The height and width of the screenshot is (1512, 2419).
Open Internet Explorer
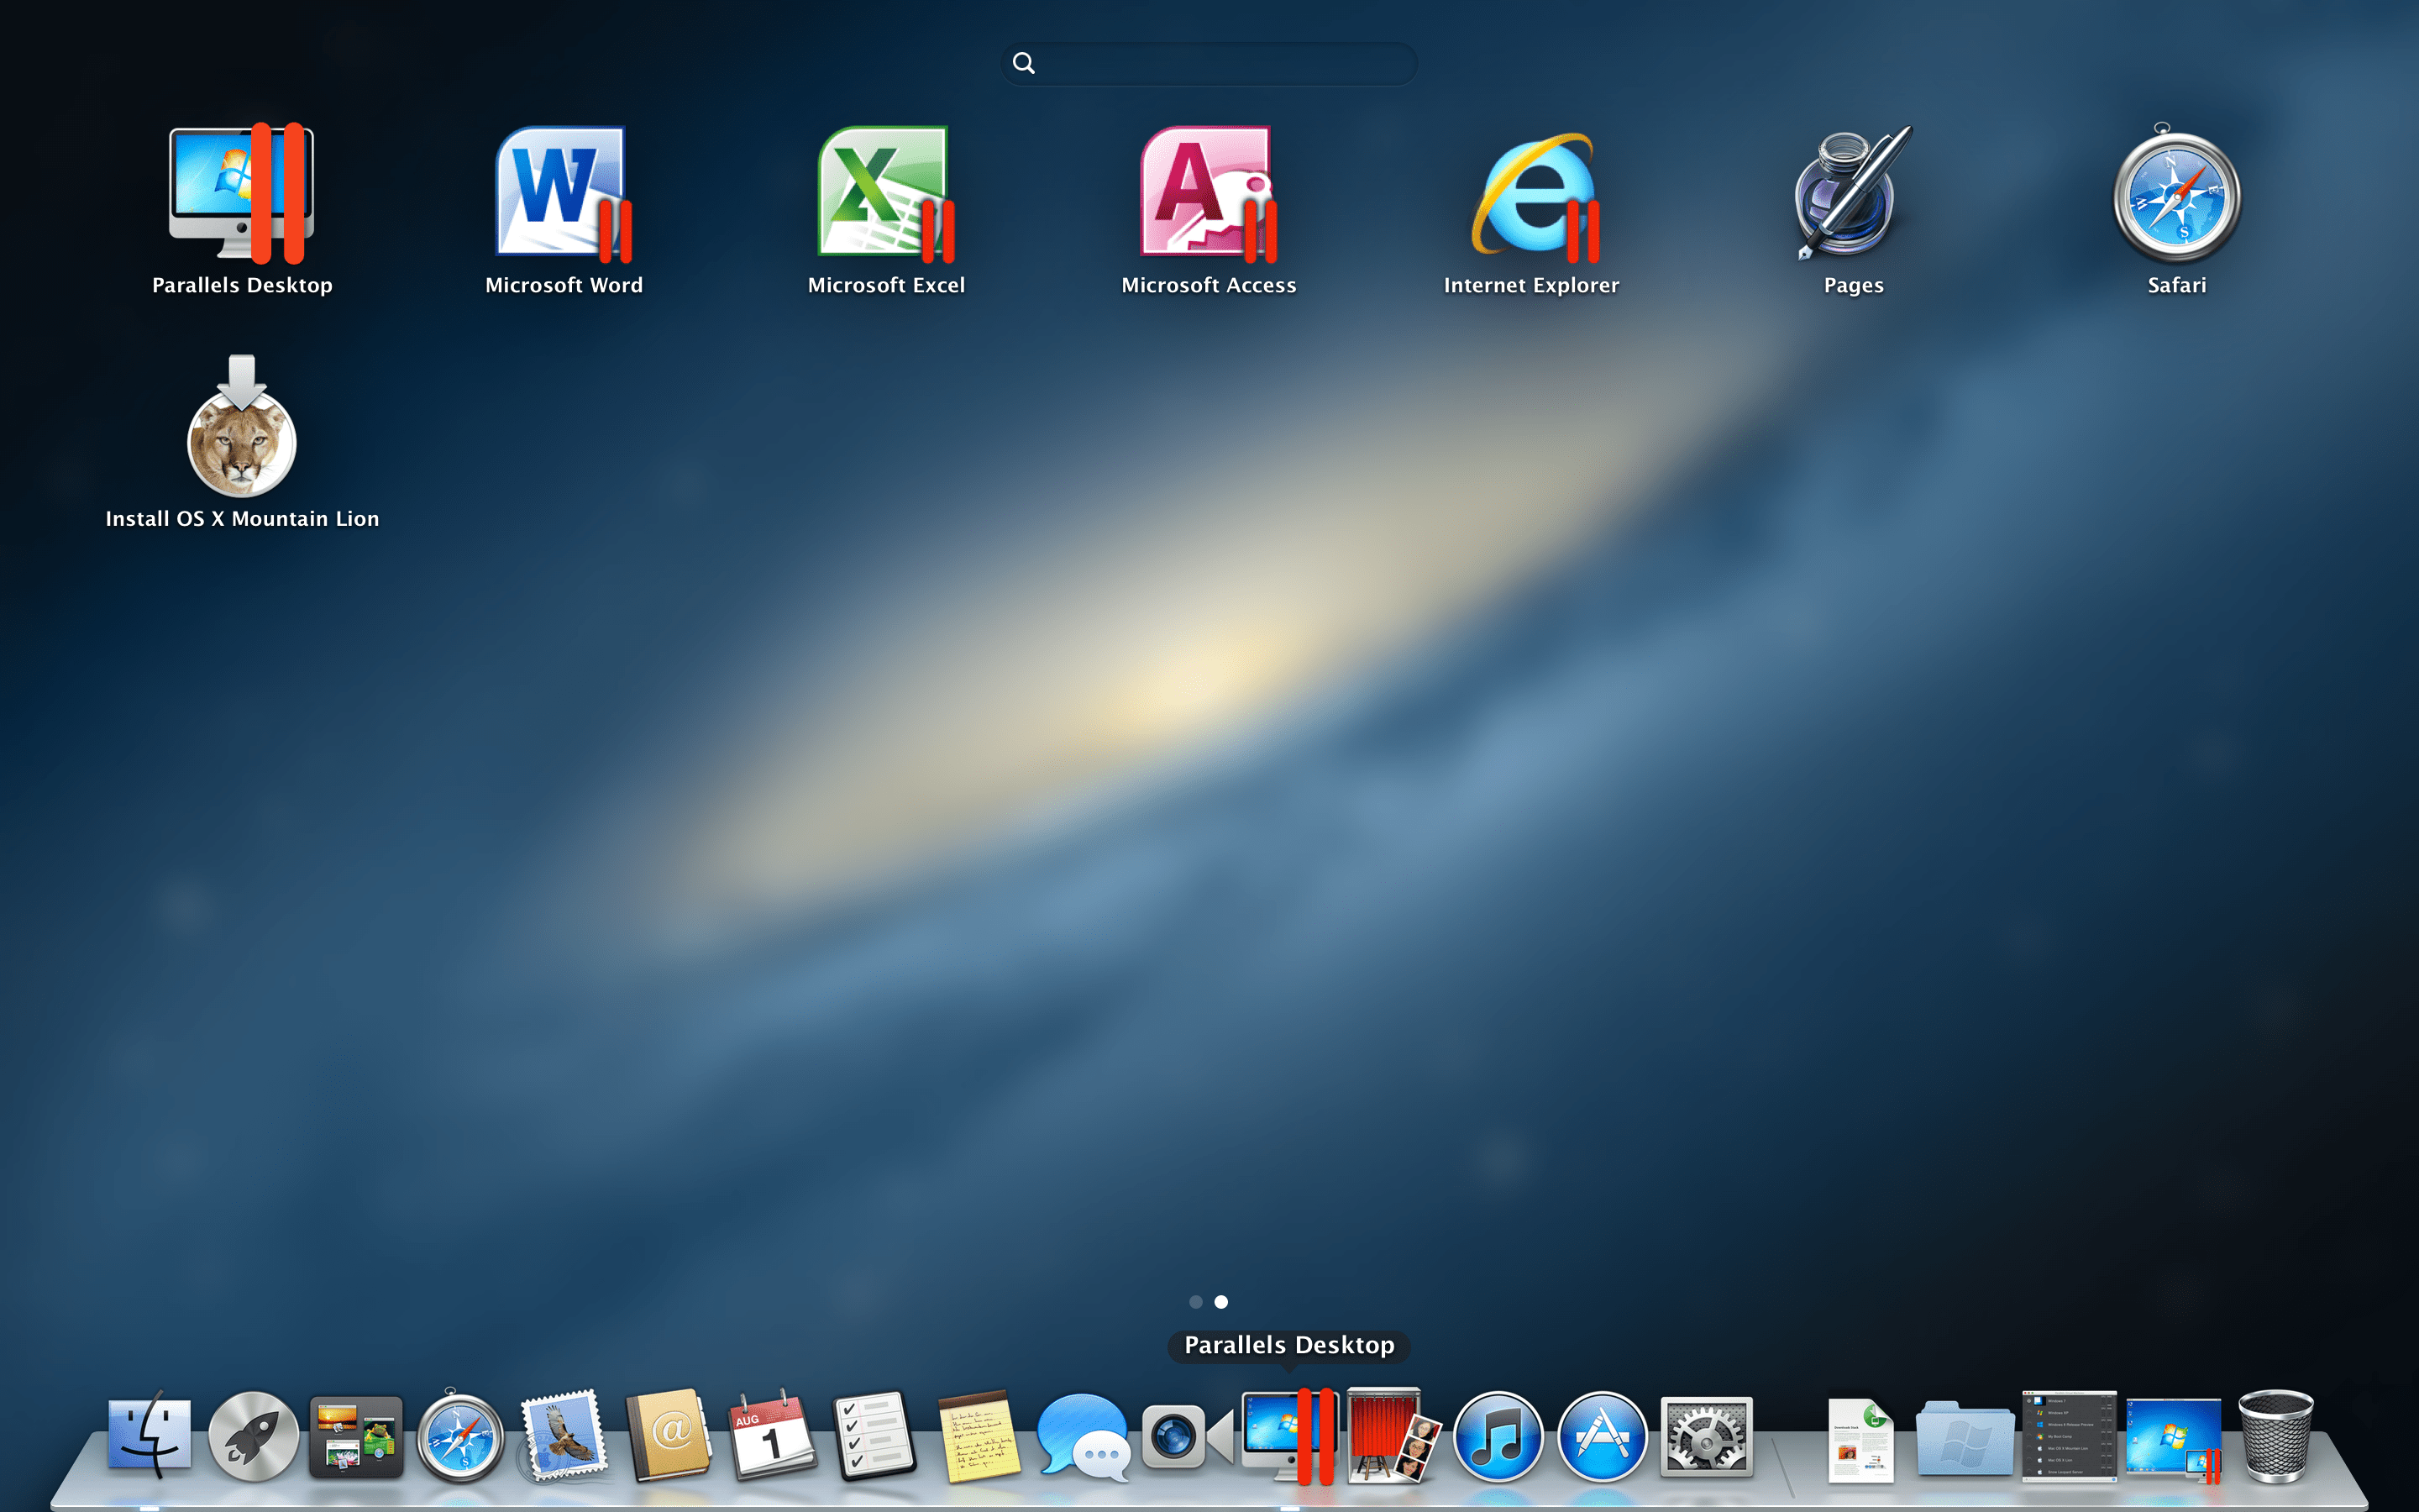pyautogui.click(x=1531, y=195)
